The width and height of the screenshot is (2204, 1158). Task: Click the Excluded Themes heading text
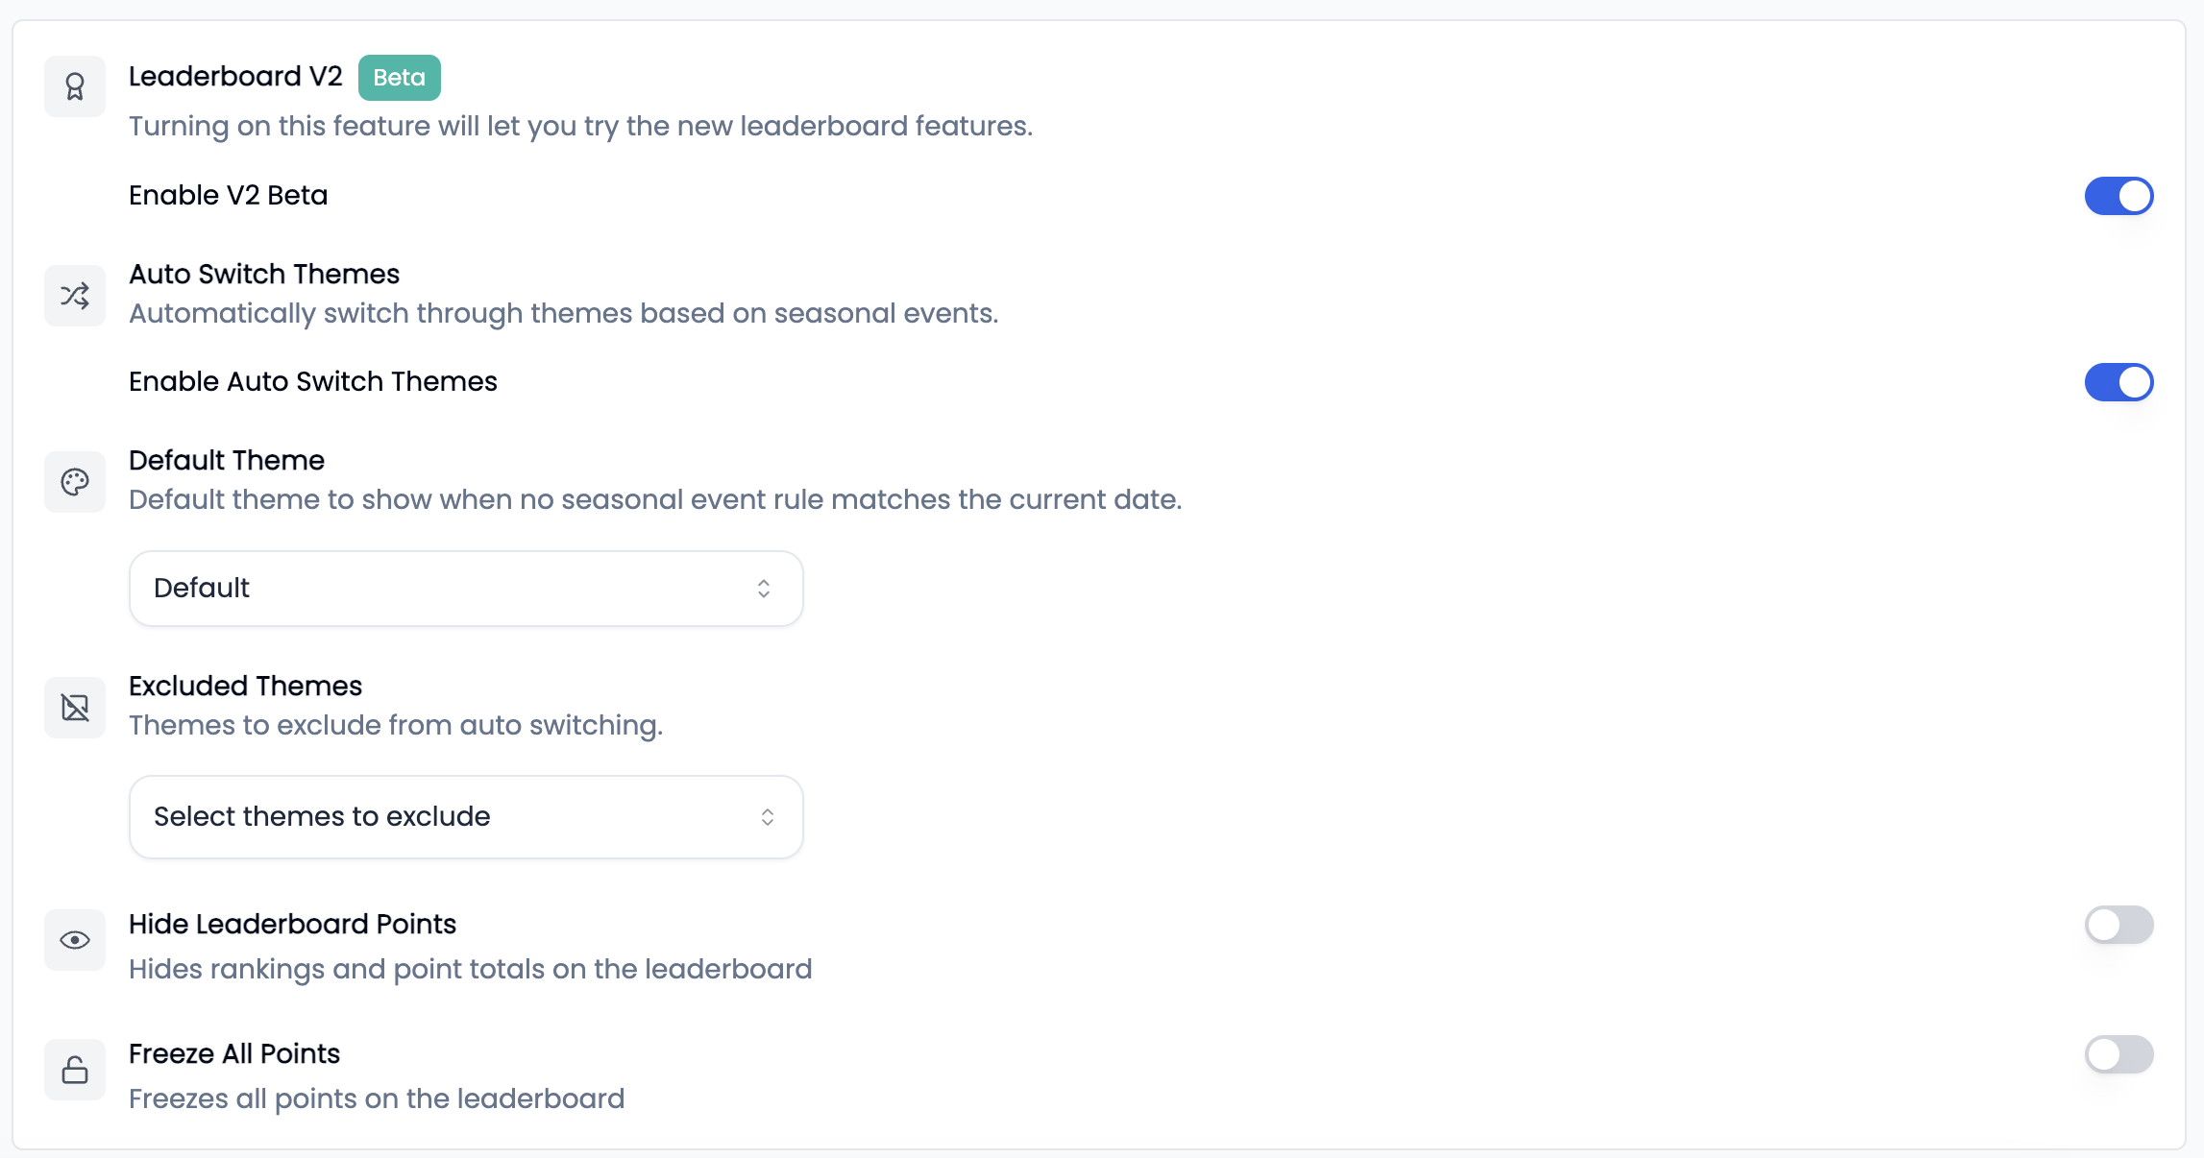click(245, 686)
